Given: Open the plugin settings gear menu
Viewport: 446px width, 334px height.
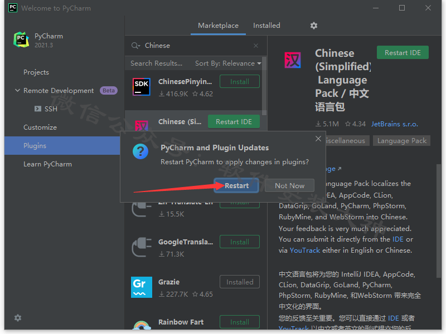Looking at the screenshot, I should coord(314,26).
